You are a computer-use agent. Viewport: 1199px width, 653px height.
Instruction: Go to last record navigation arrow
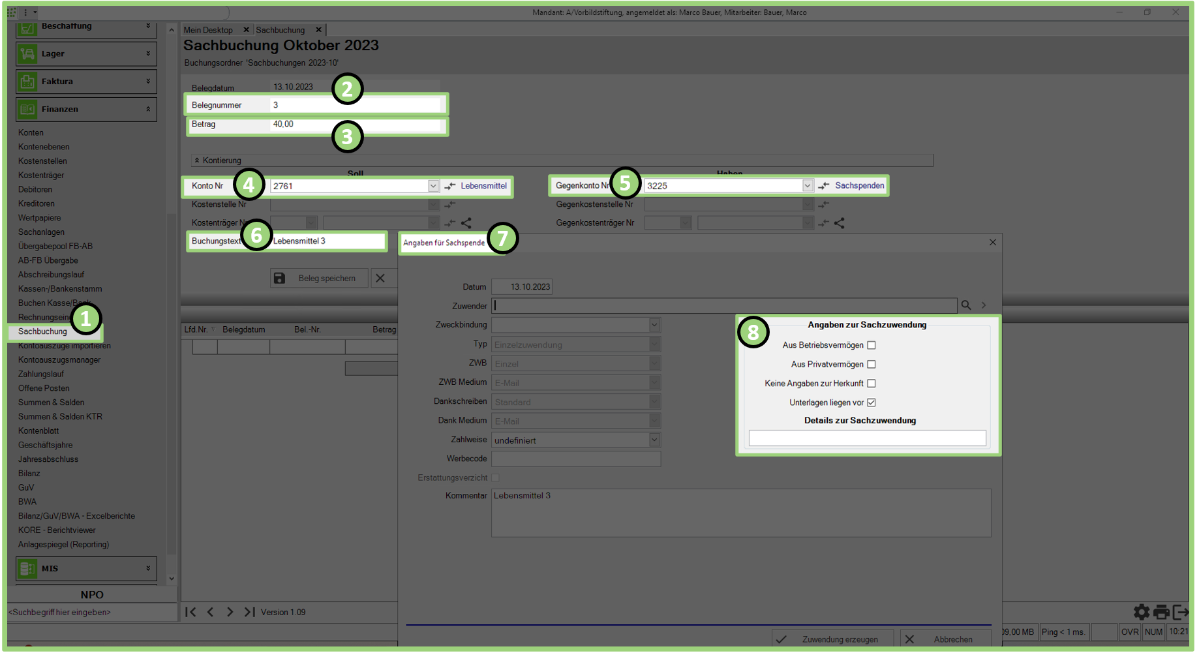point(249,612)
